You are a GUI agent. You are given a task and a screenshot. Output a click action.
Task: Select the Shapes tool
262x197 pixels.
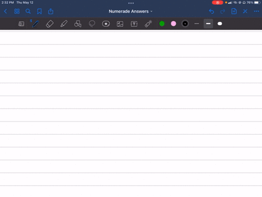(x=78, y=24)
